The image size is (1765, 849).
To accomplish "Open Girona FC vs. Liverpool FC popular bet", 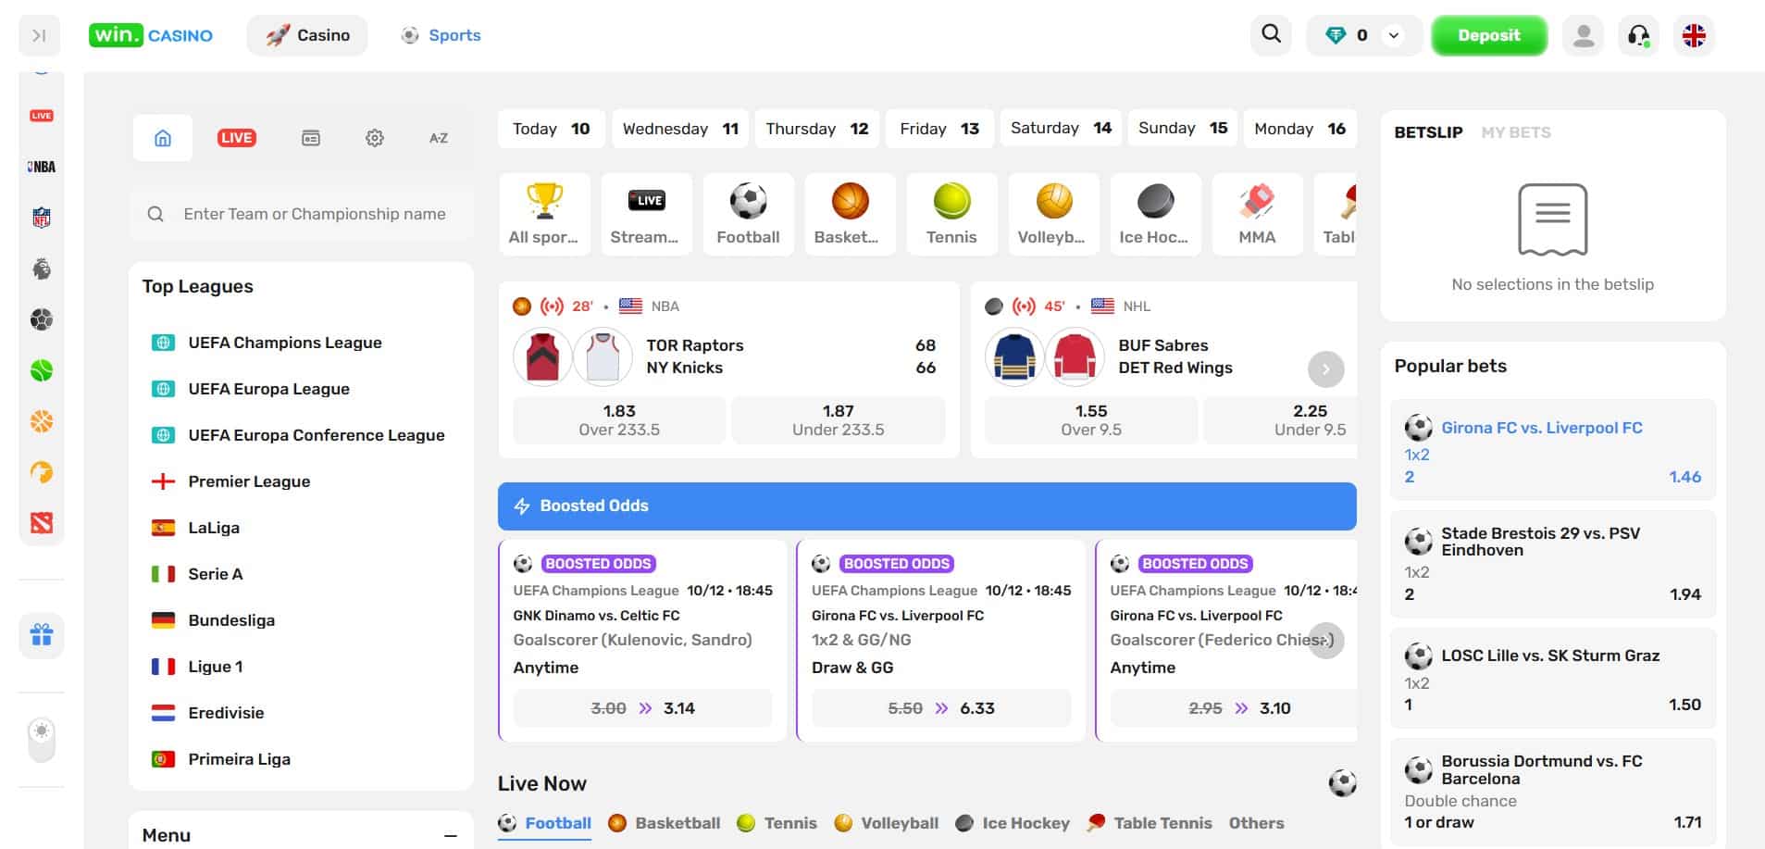I will click(x=1541, y=428).
